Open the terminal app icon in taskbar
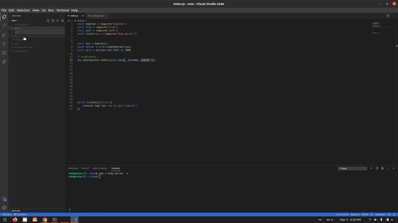The width and height of the screenshot is (398, 223). [x=55, y=220]
